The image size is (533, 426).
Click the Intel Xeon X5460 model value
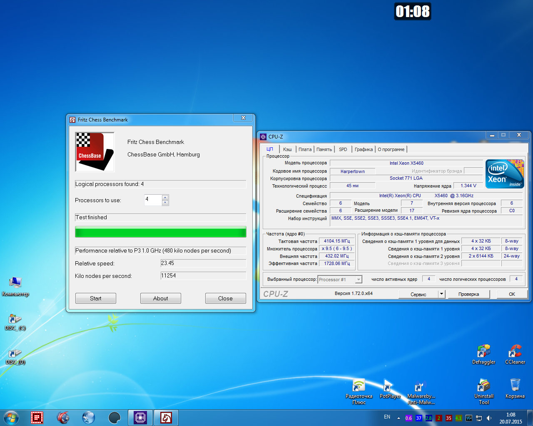click(406, 163)
